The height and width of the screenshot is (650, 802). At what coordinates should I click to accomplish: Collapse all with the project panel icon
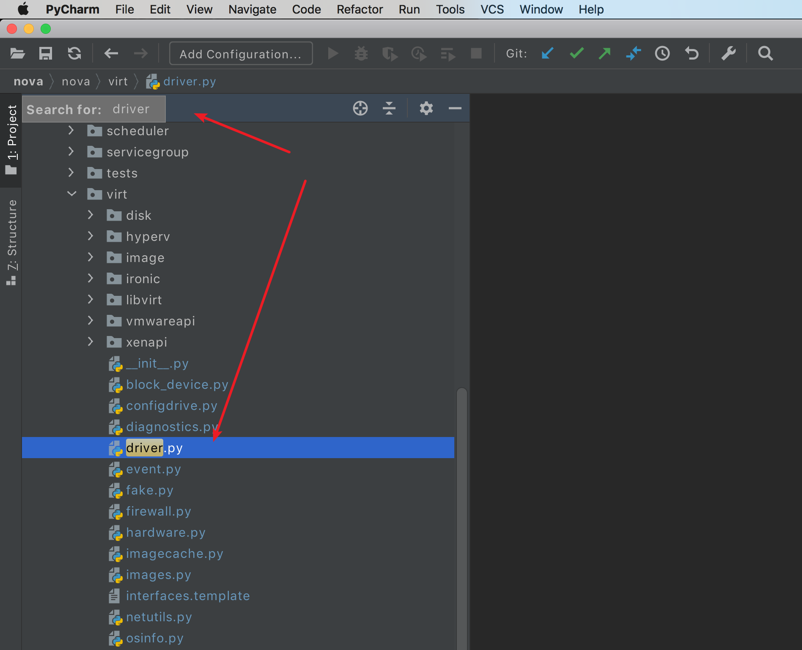pos(389,109)
